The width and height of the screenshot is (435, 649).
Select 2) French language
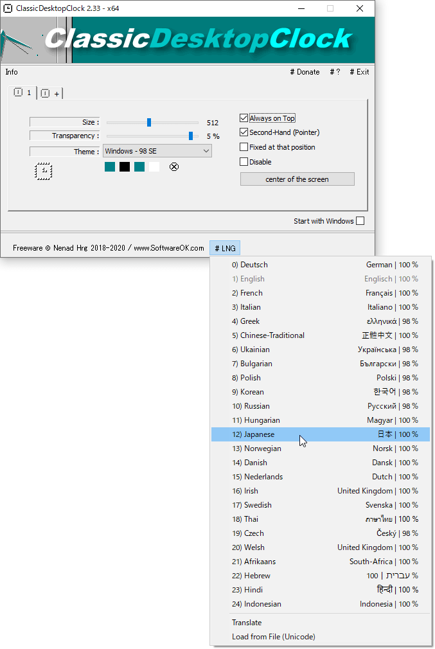[x=321, y=293]
